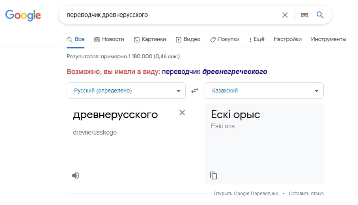Copy the translation with the copy icon
This screenshot has height=205, width=358.
pos(213,175)
